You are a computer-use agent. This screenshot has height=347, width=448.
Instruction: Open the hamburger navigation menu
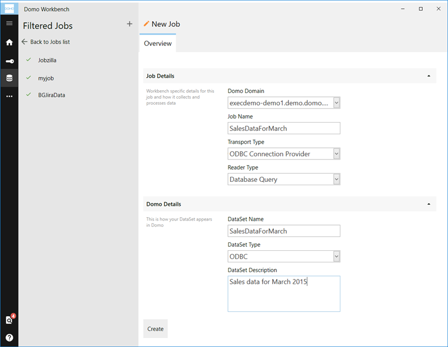(x=9, y=23)
